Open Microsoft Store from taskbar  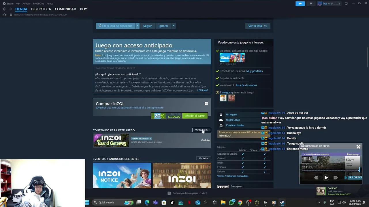[x=164, y=202]
